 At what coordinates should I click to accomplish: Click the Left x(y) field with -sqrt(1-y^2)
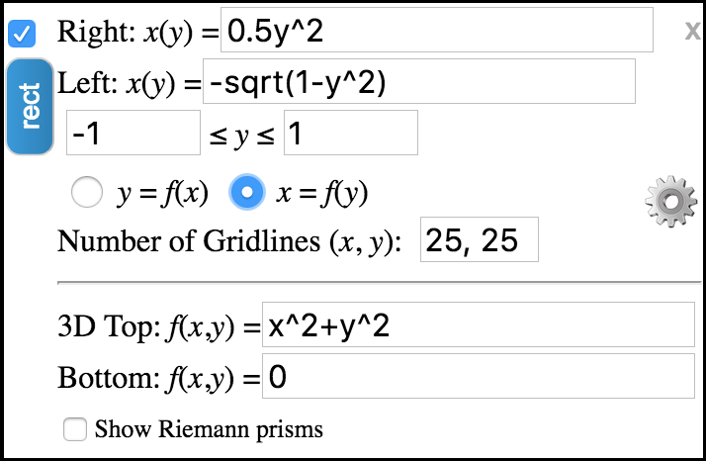[419, 81]
